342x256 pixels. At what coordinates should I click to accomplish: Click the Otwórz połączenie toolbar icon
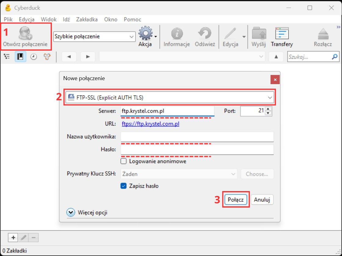click(x=25, y=34)
